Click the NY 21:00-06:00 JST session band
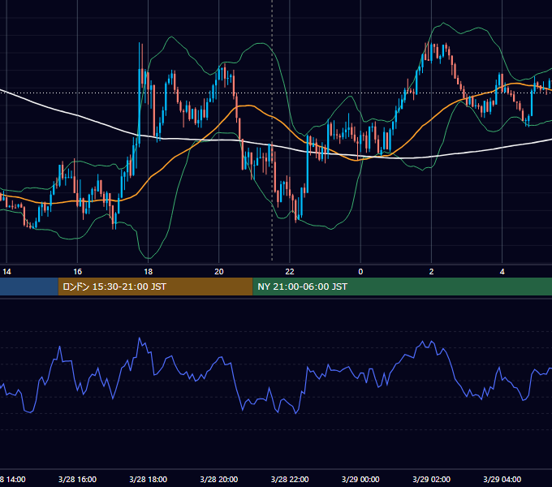 (x=403, y=287)
